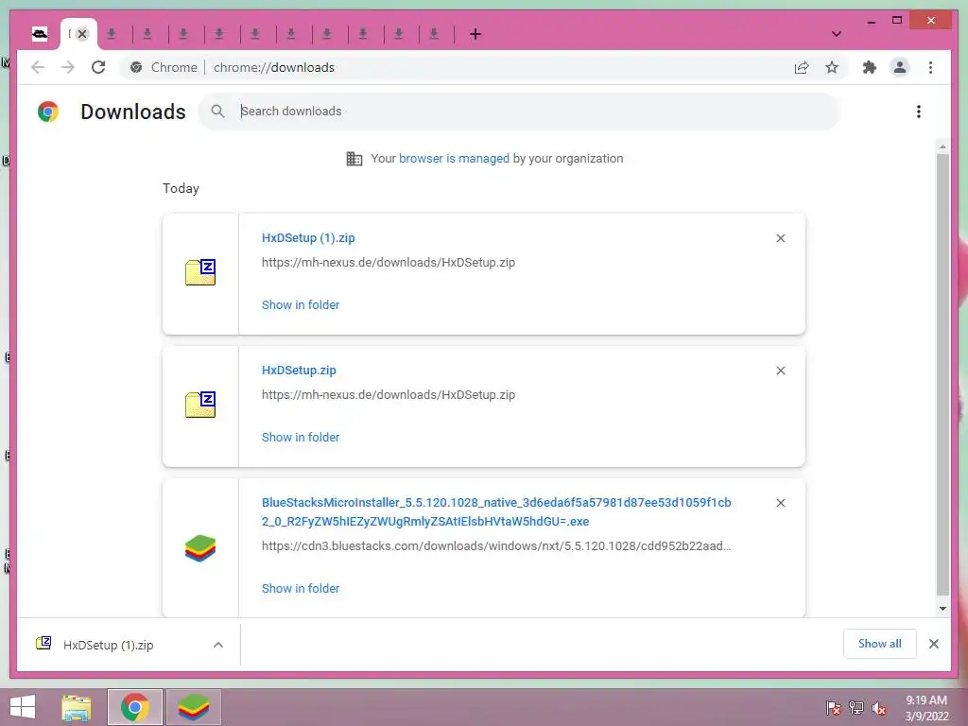Click the network tray icon

click(x=856, y=708)
